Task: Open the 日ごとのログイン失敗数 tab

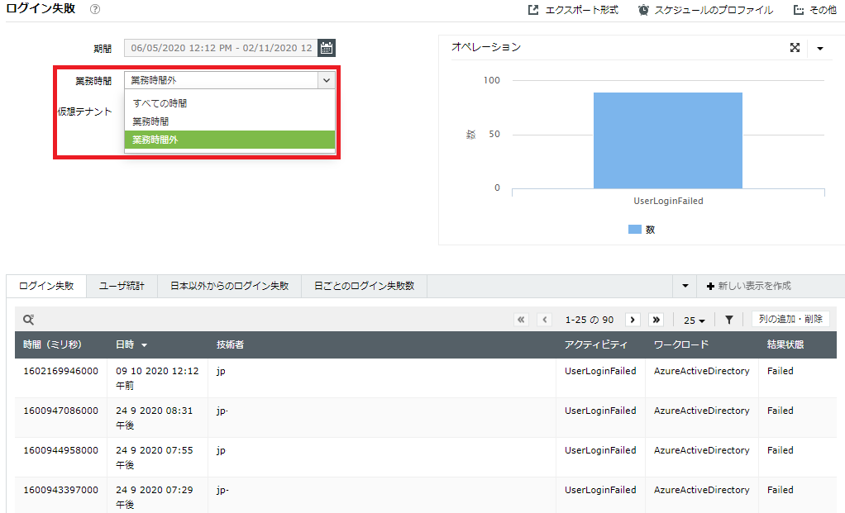Action: coord(365,286)
